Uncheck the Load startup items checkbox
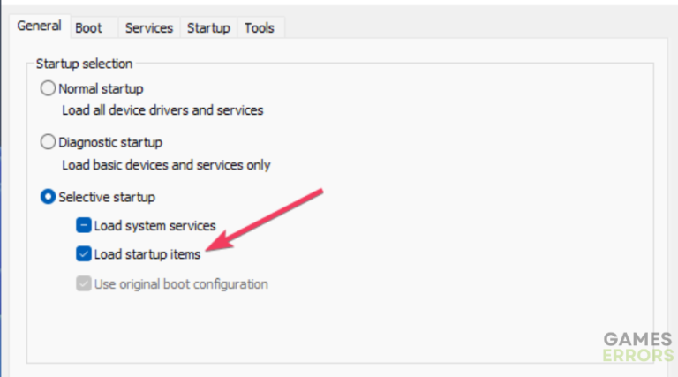 pos(84,254)
